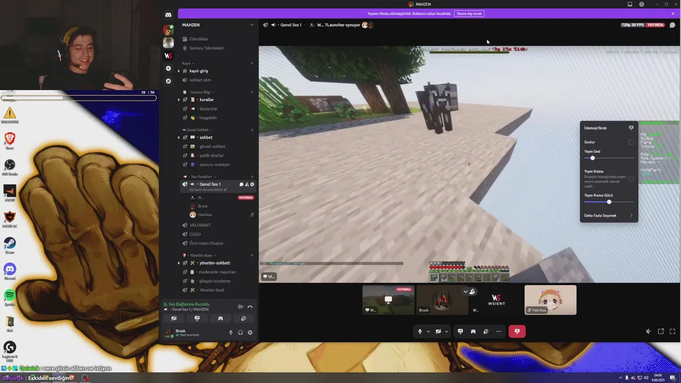
Task: Launch activities controller icon in call controls
Action: 473,331
